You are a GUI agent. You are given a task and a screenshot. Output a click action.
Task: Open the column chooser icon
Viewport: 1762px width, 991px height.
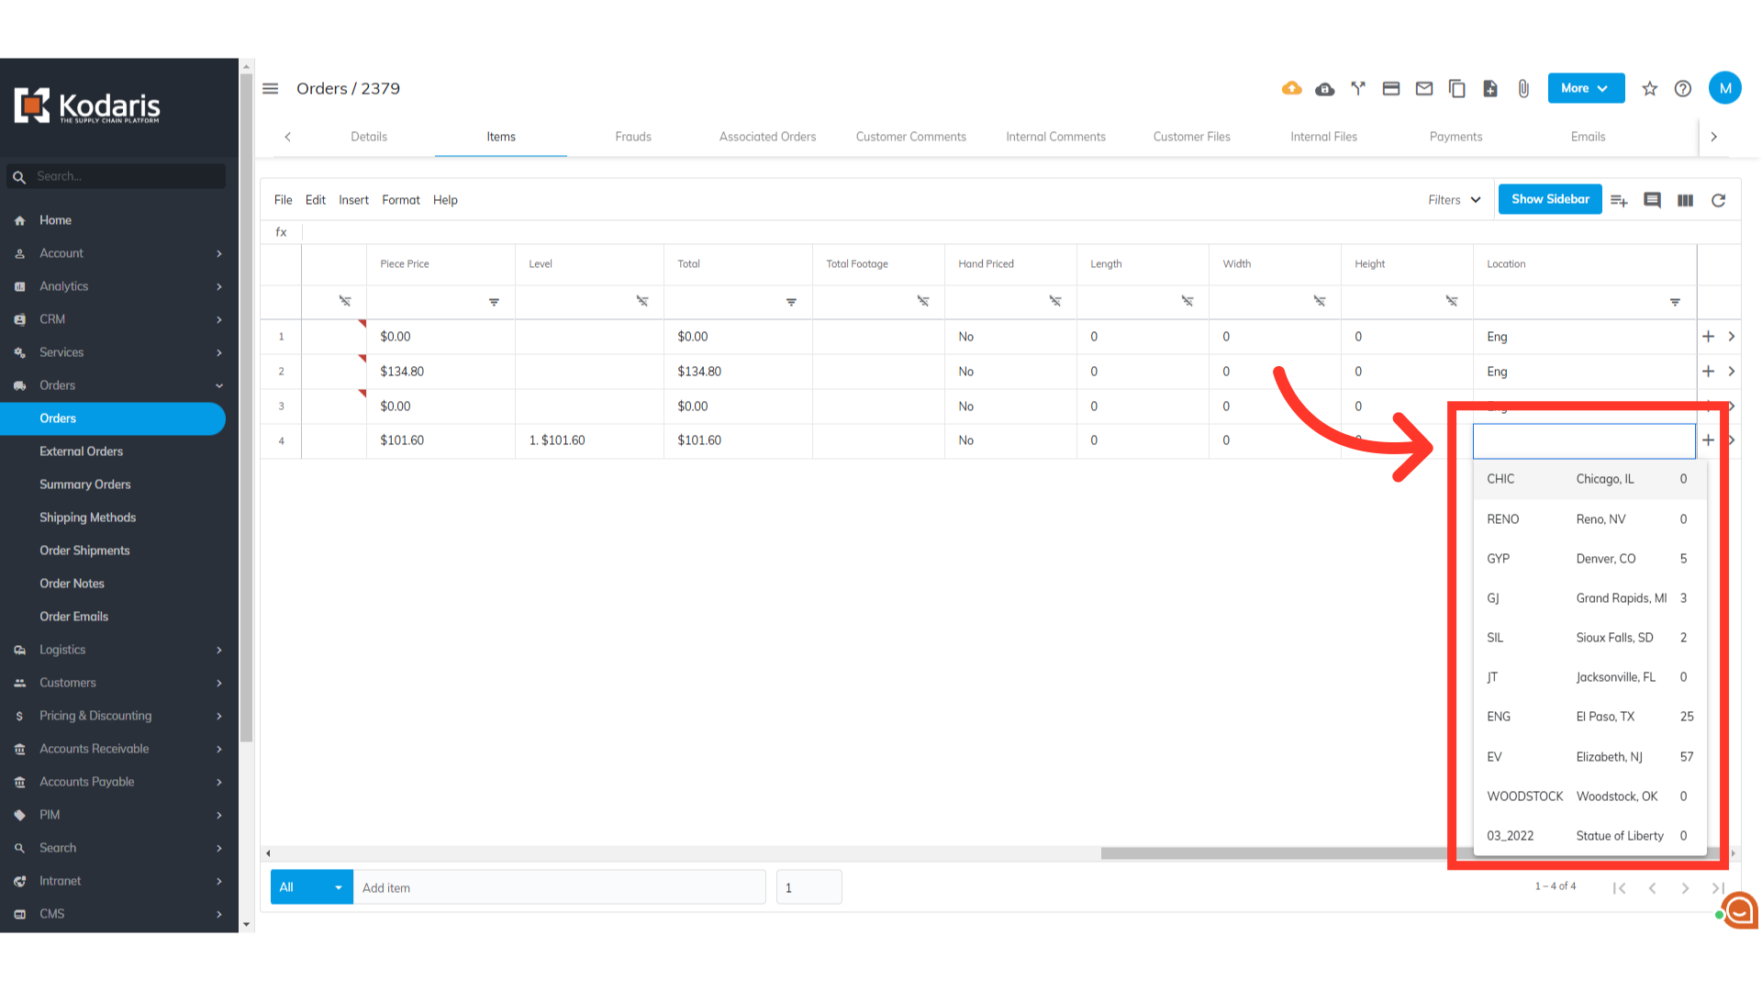point(1685,200)
